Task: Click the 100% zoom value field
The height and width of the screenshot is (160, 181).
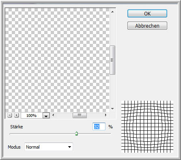Action: pos(32,115)
